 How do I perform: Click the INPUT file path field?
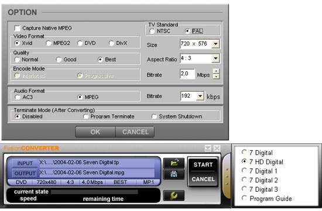coord(97,162)
